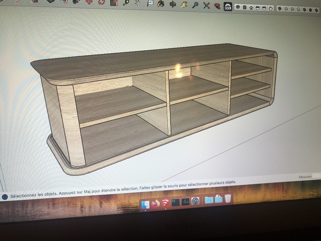This screenshot has height=241, width=321.
Task: Open Firefox from the Dock
Action: pyautogui.click(x=155, y=204)
